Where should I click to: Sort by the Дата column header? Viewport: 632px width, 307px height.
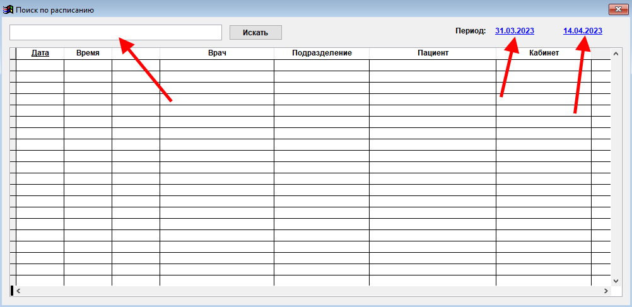point(40,53)
